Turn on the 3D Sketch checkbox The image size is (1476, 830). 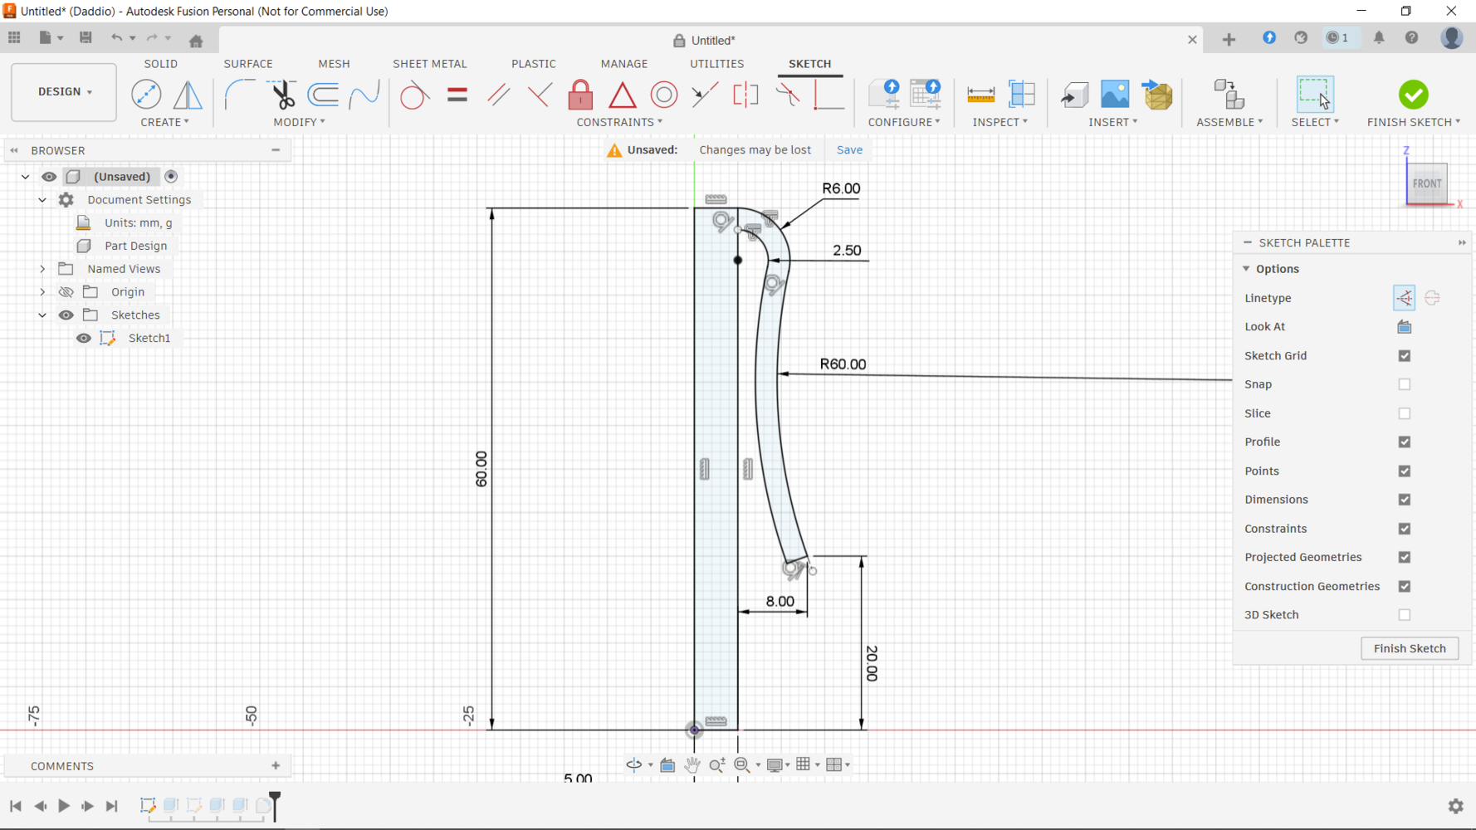click(x=1404, y=615)
